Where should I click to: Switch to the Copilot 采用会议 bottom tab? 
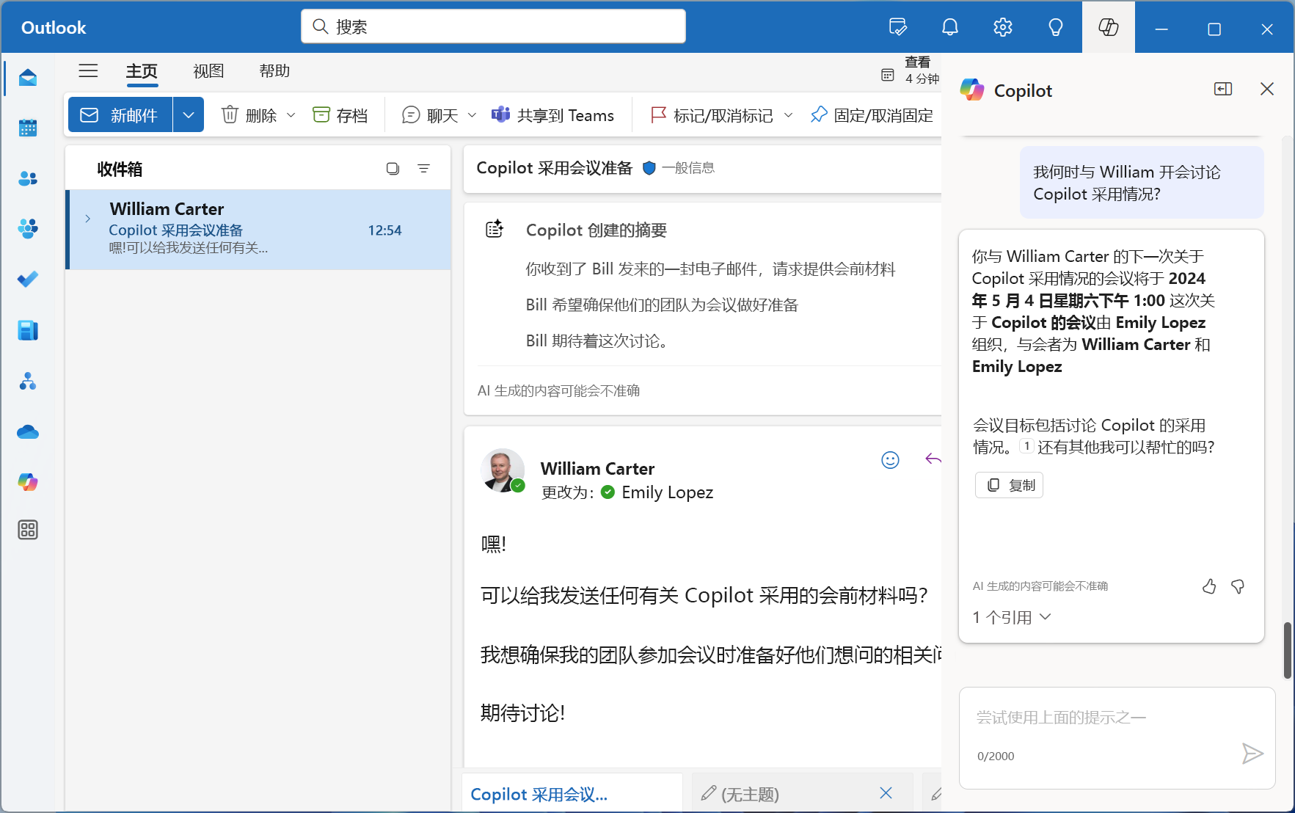click(572, 794)
